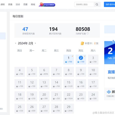Select calendar day 27 with +650

(44, 108)
